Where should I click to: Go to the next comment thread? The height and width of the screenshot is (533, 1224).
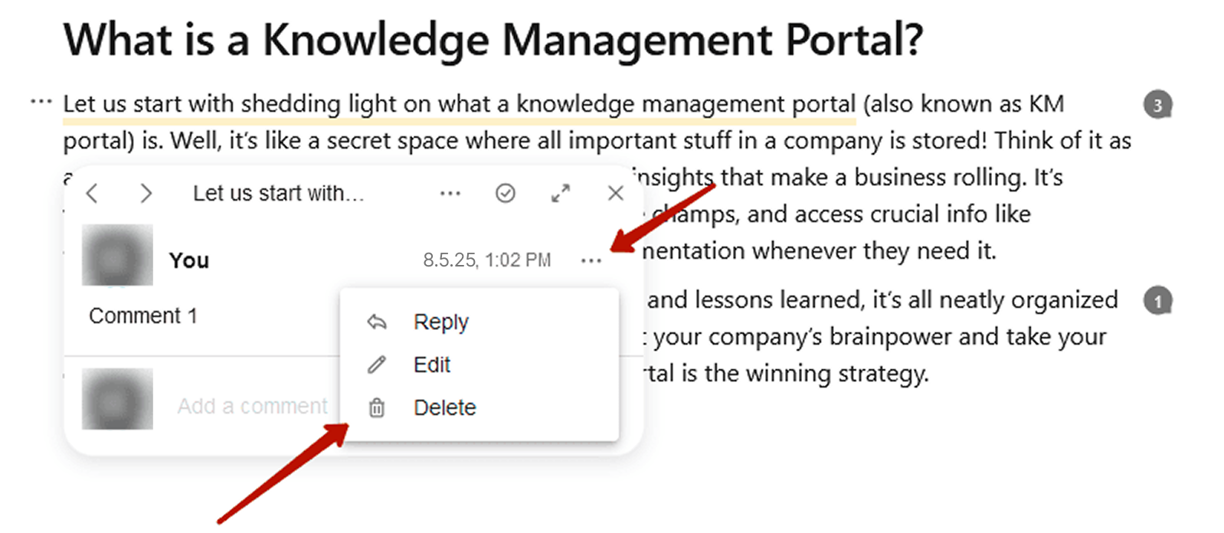click(x=146, y=193)
